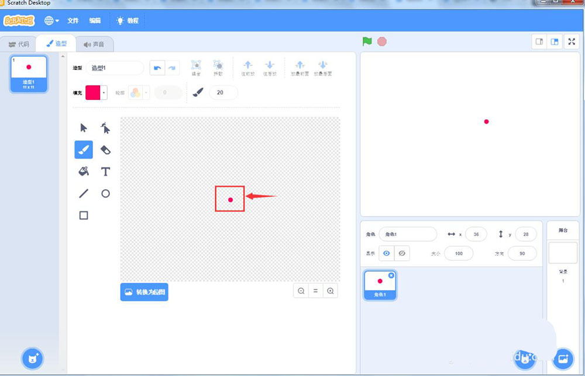Select the Circle tool
Viewport: 585px width, 376px height.
pyautogui.click(x=105, y=193)
